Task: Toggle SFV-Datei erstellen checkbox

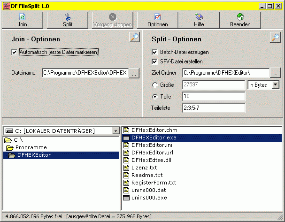Action: click(155, 61)
